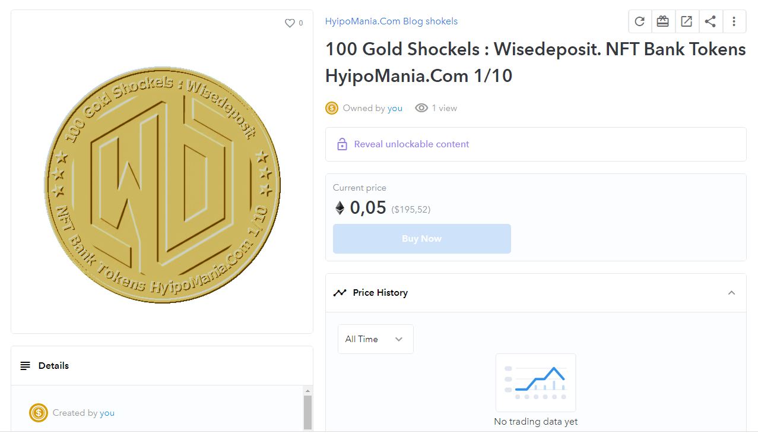Image resolution: width=758 pixels, height=433 pixels.
Task: Click the eye views icon
Action: 421,108
